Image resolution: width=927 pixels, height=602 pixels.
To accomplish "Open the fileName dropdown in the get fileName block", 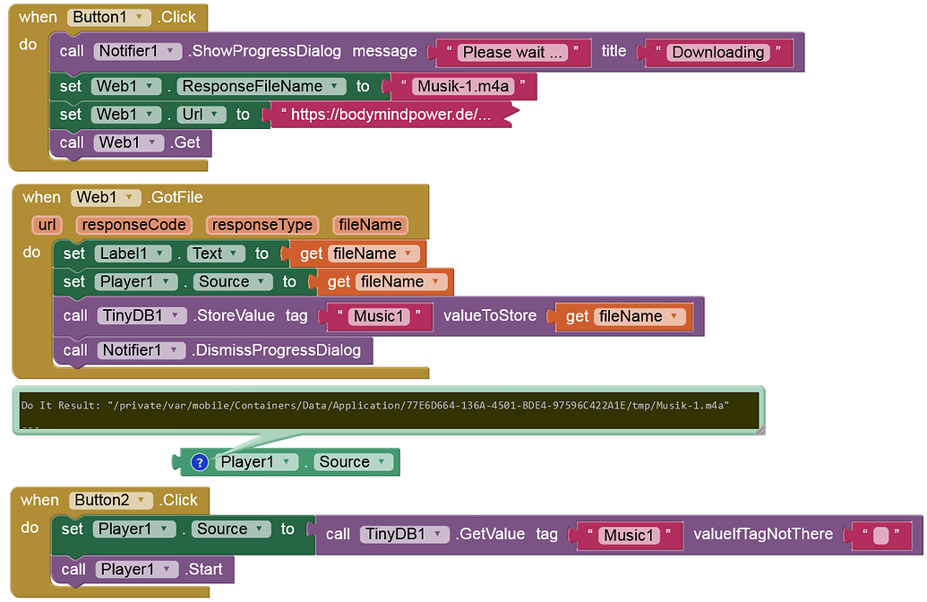I will [408, 254].
